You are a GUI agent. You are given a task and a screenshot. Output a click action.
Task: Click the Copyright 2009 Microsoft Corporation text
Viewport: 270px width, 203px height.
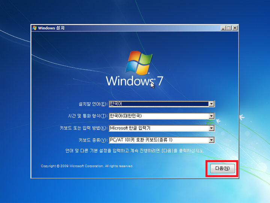pos(87,166)
